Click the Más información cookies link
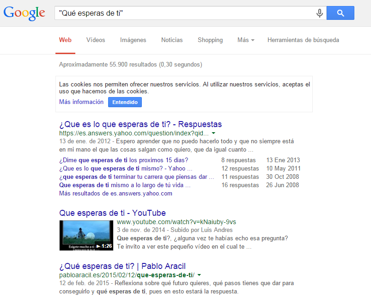 [81, 102]
